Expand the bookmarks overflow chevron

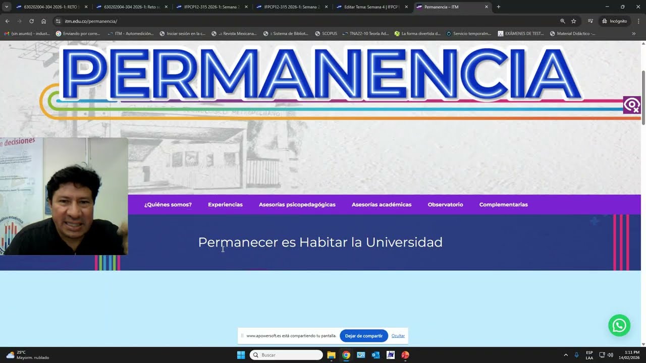click(x=634, y=34)
